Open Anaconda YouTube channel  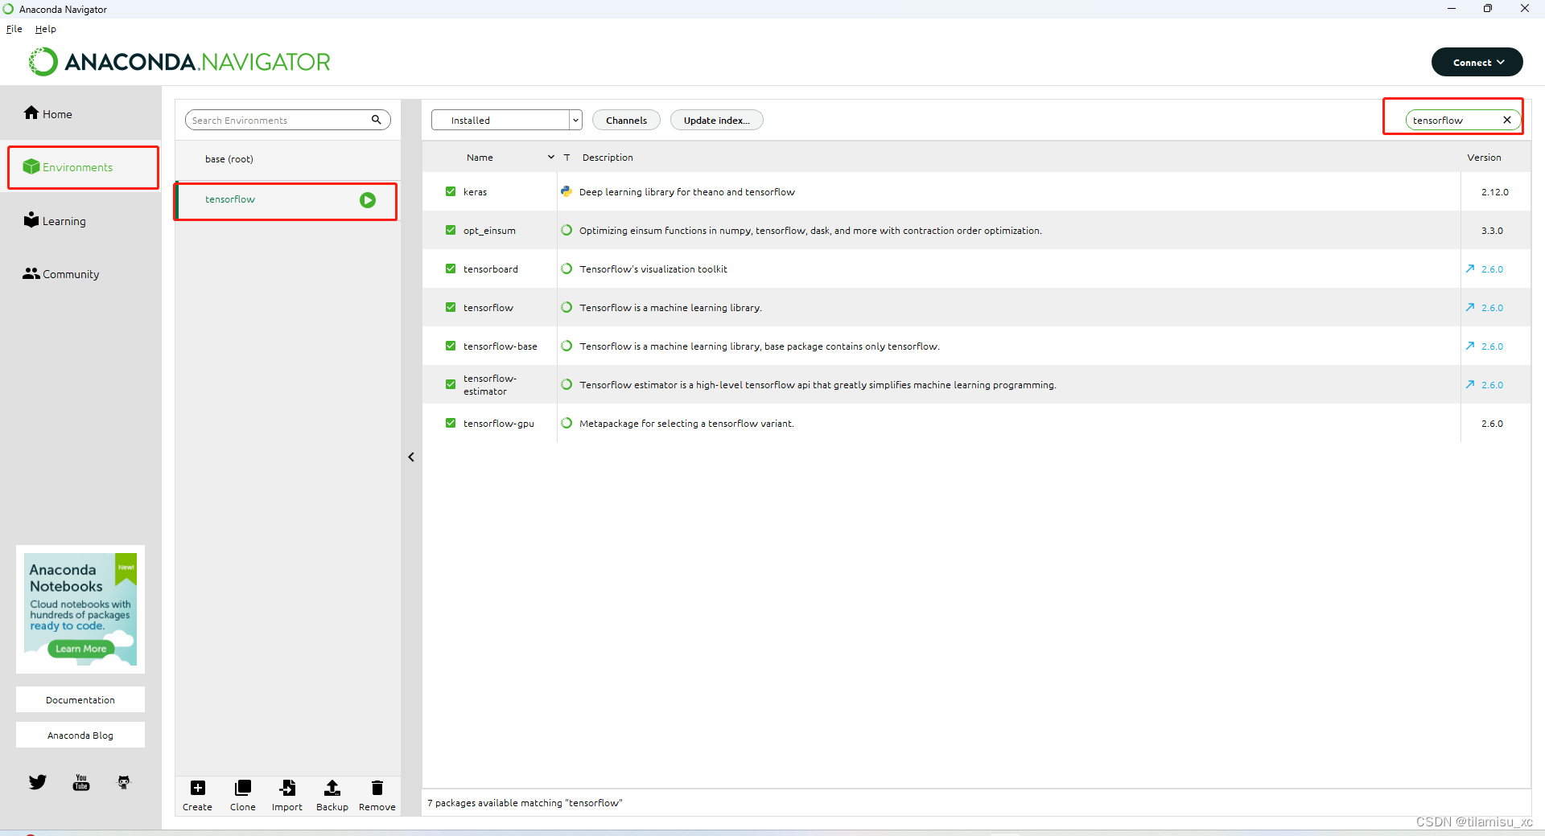point(81,782)
